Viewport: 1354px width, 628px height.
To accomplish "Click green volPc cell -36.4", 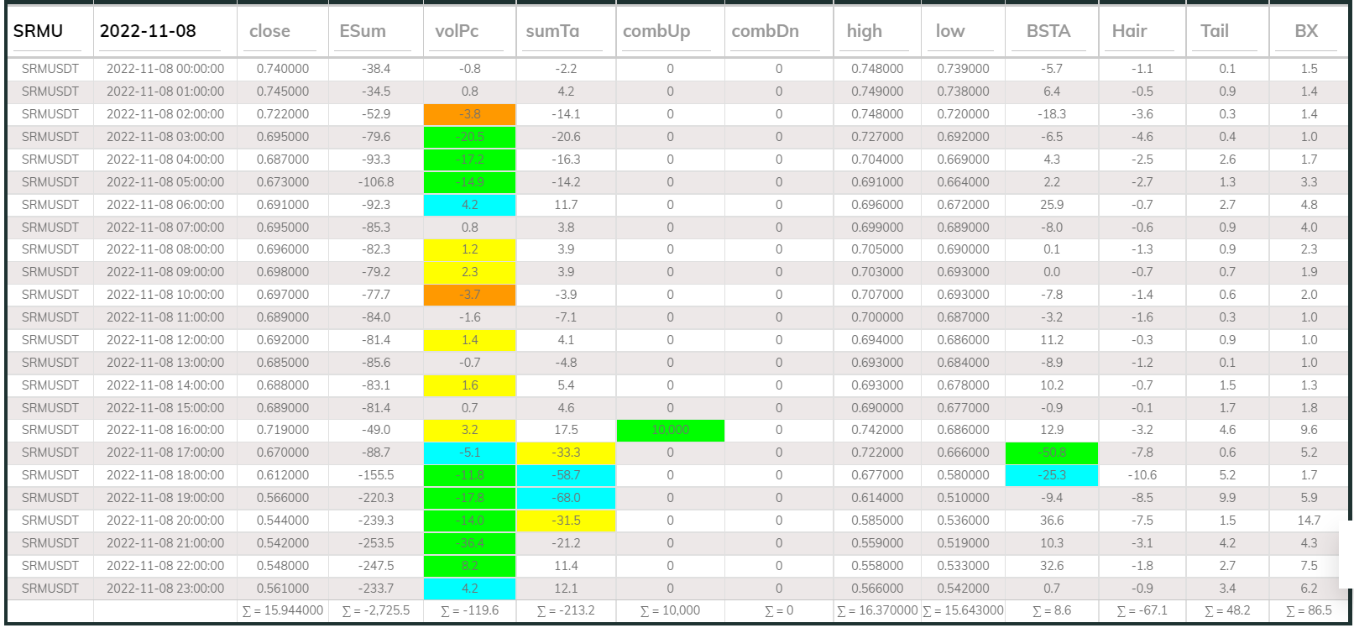I will point(470,543).
